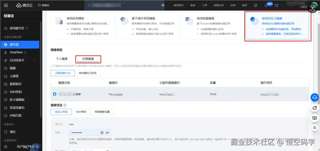Click the 轻量云 sidebar title

click(9, 16)
